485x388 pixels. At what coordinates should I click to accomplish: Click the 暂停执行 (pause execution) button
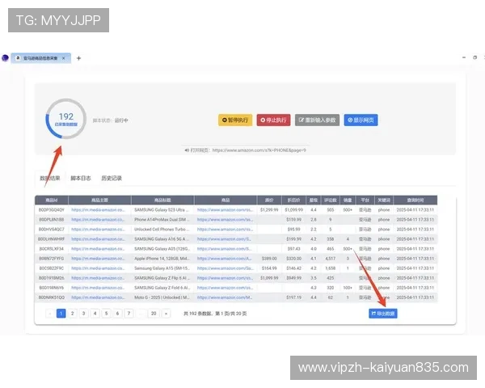click(235, 120)
